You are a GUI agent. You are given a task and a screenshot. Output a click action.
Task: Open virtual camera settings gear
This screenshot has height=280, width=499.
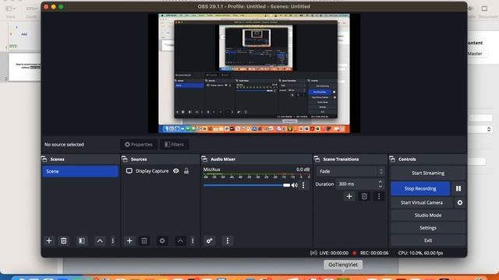click(460, 202)
